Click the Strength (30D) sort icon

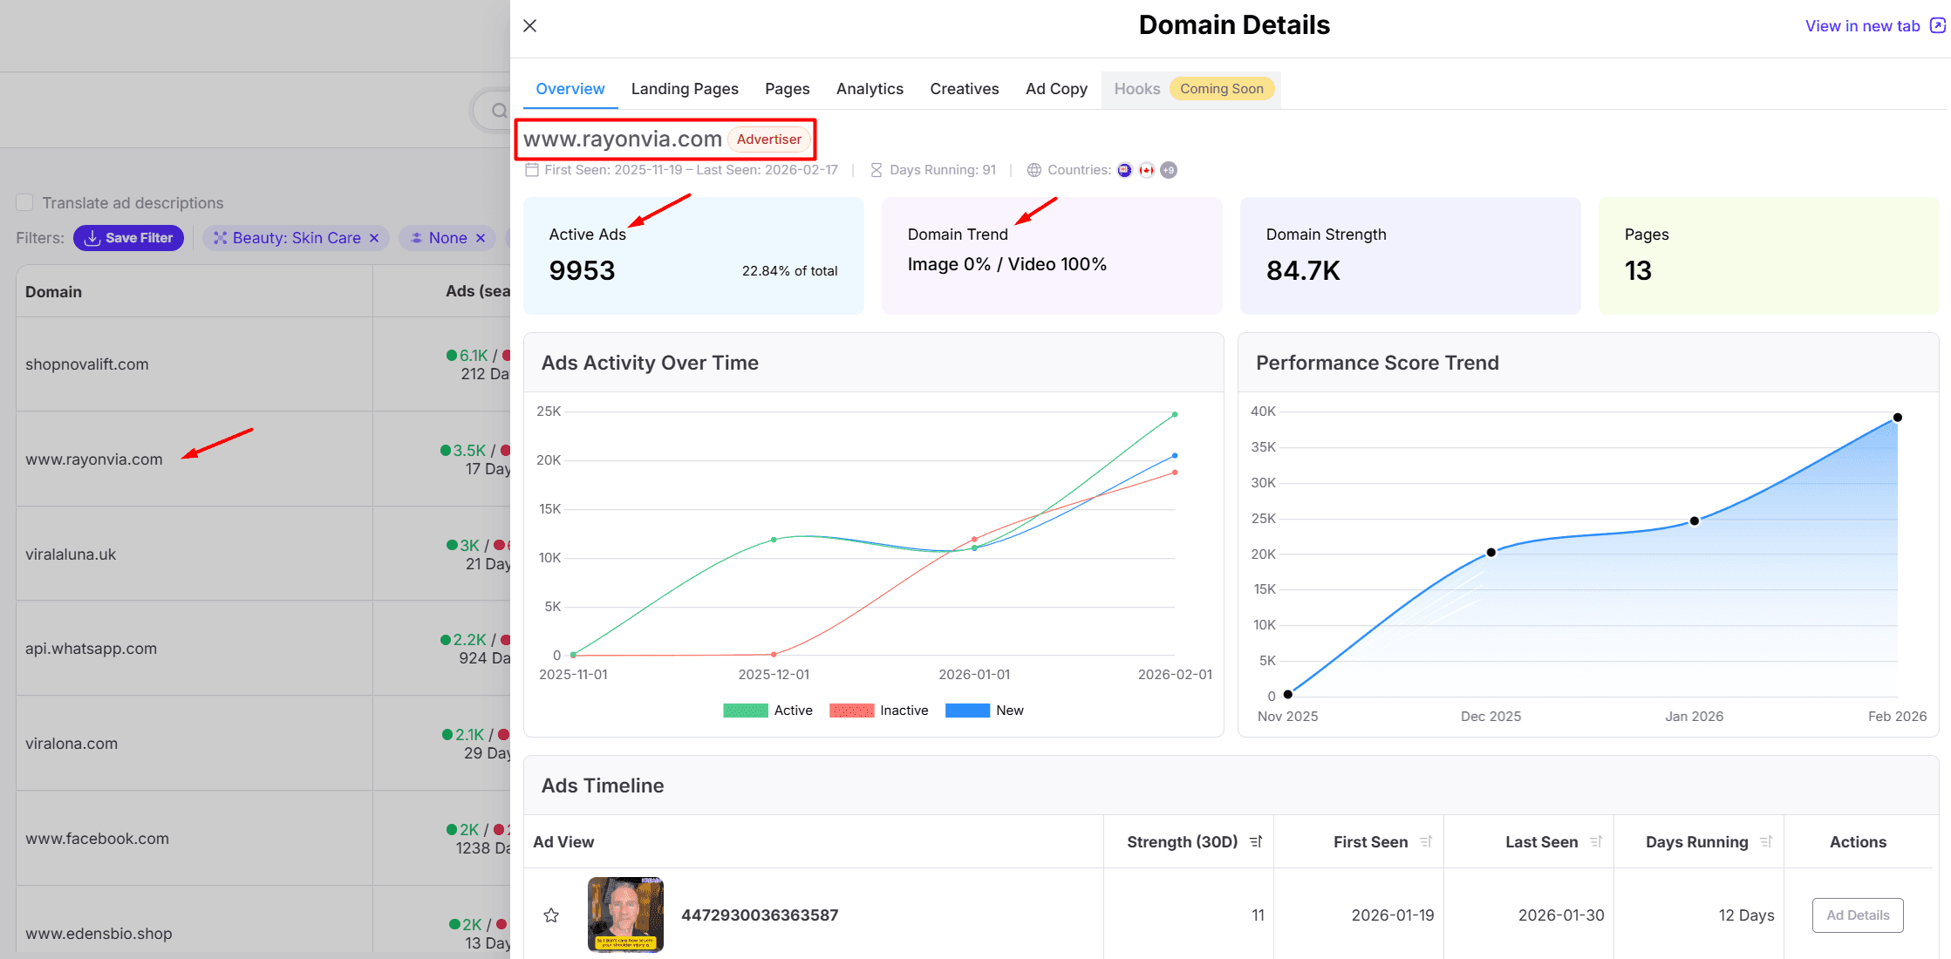point(1256,842)
